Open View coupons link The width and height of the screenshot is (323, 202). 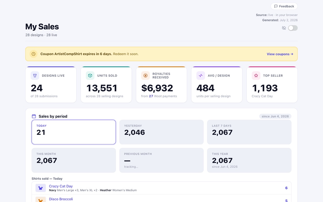coord(280,54)
